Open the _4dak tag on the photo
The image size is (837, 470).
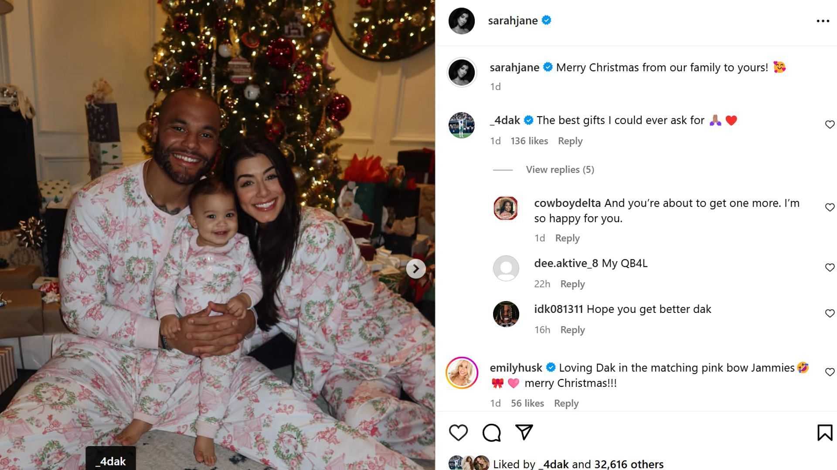pos(111,461)
